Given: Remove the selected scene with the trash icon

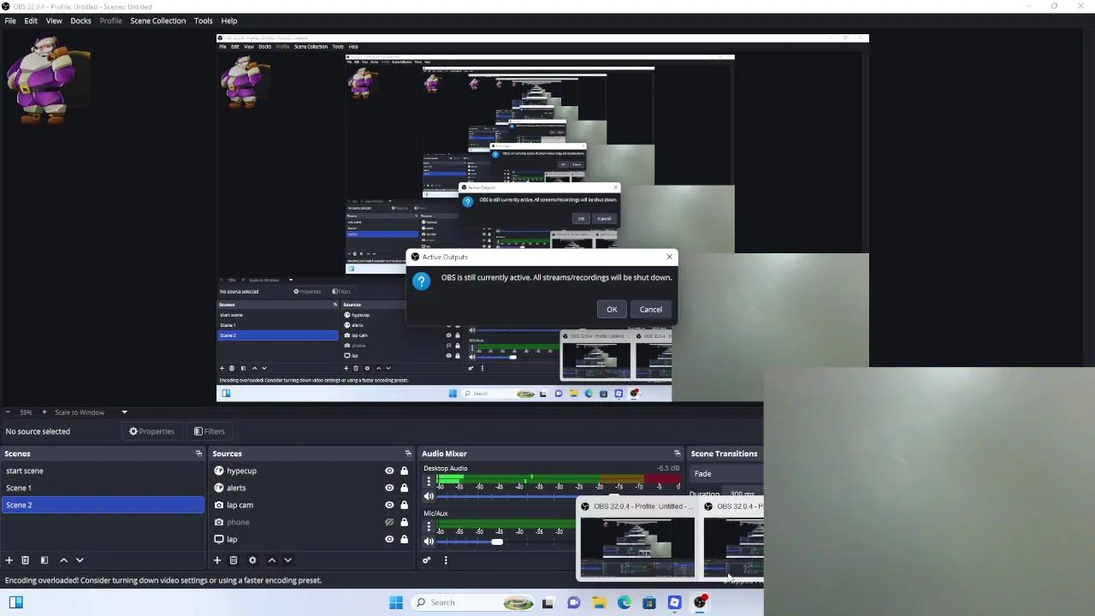Looking at the screenshot, I should (25, 560).
